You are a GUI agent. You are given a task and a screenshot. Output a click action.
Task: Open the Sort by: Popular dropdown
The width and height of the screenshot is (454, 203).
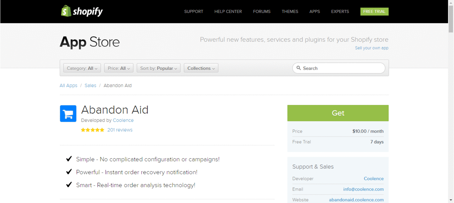click(158, 68)
